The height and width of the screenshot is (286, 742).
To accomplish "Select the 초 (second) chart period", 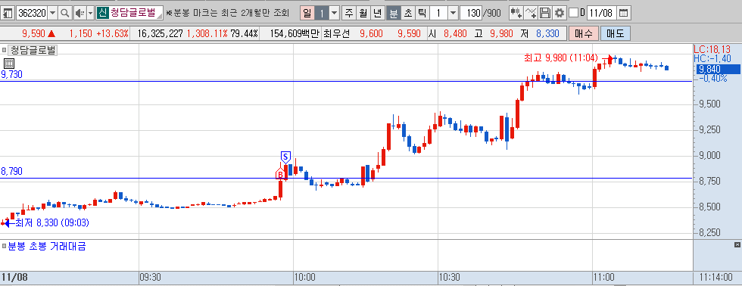I will [x=407, y=13].
